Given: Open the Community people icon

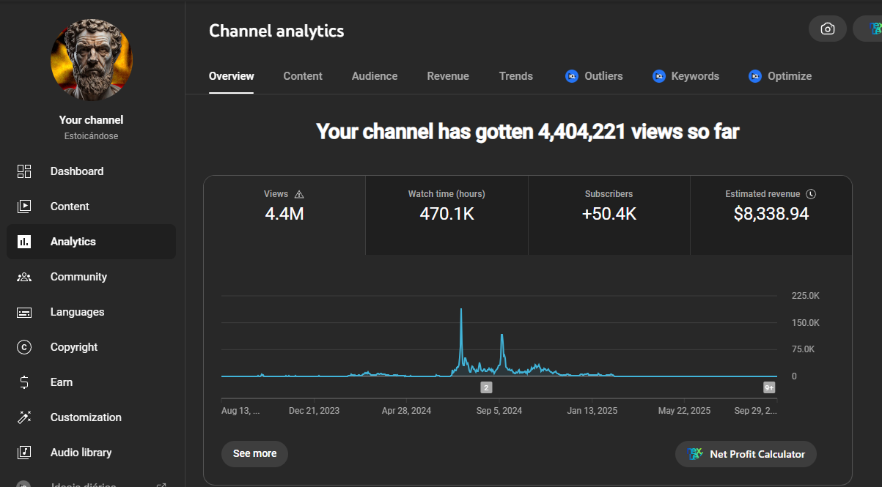Looking at the screenshot, I should pos(24,277).
